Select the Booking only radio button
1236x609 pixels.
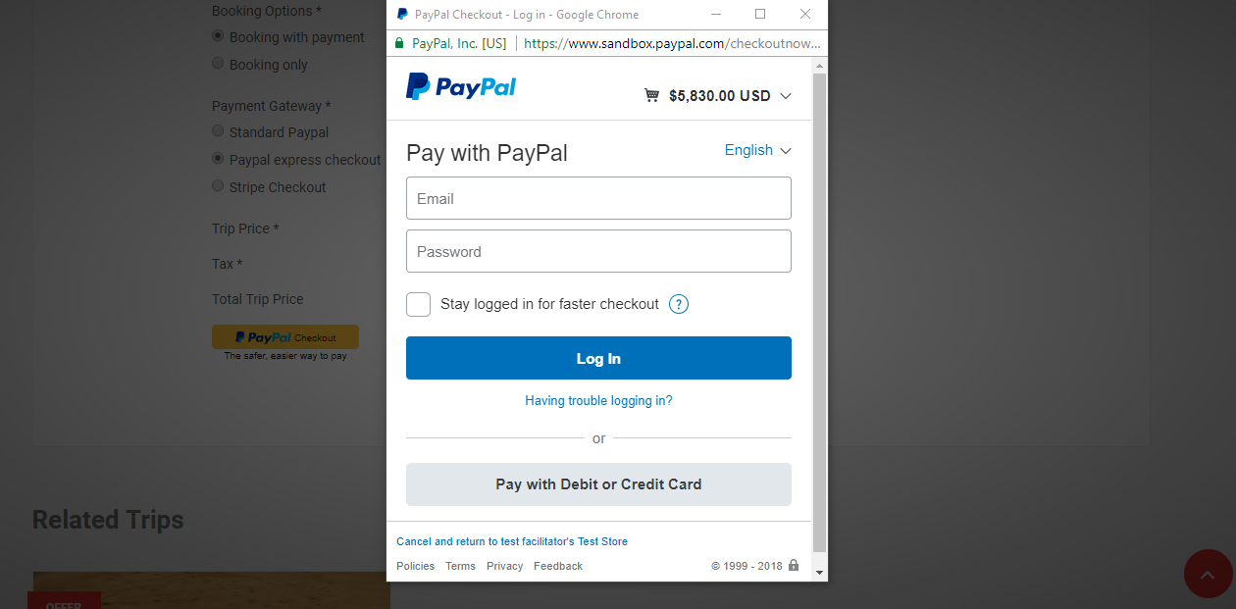[x=218, y=64]
